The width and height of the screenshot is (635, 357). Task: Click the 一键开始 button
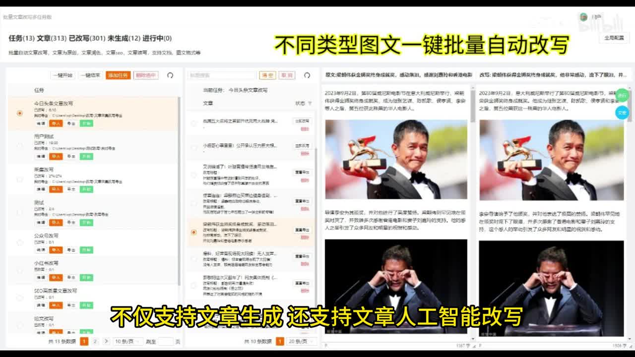click(63, 75)
